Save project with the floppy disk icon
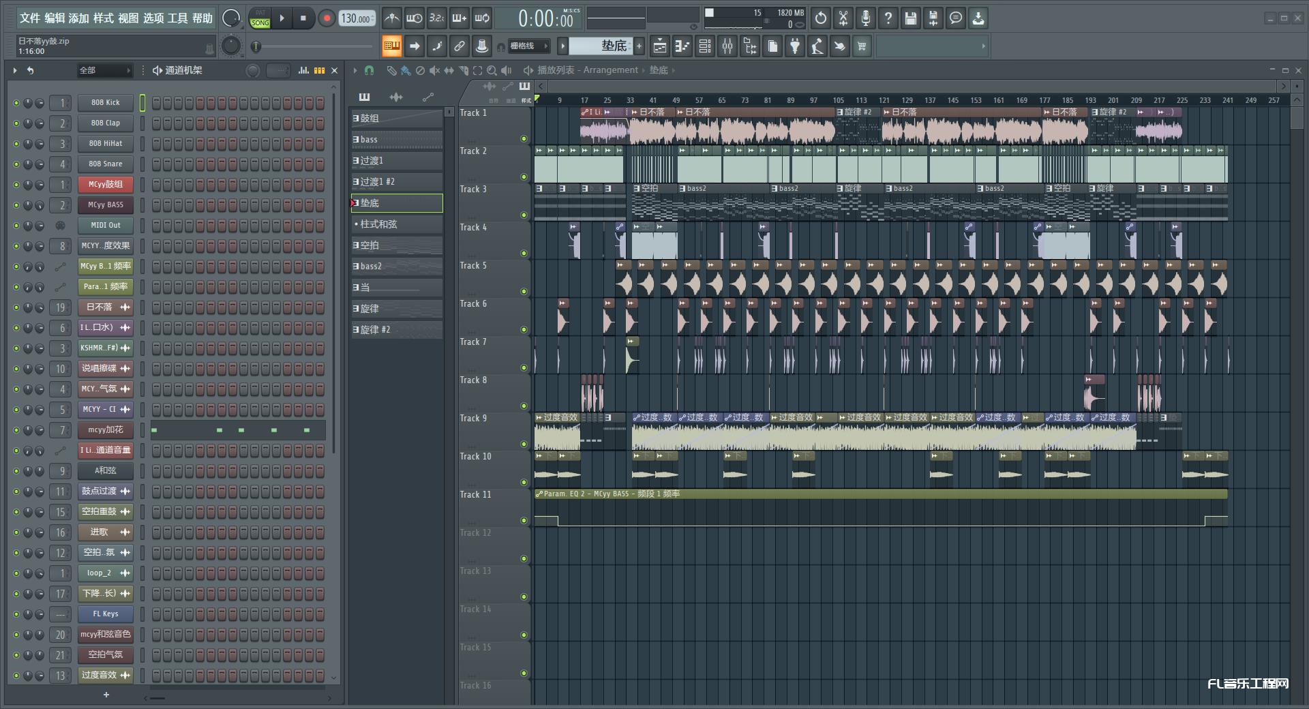 pyautogui.click(x=911, y=18)
